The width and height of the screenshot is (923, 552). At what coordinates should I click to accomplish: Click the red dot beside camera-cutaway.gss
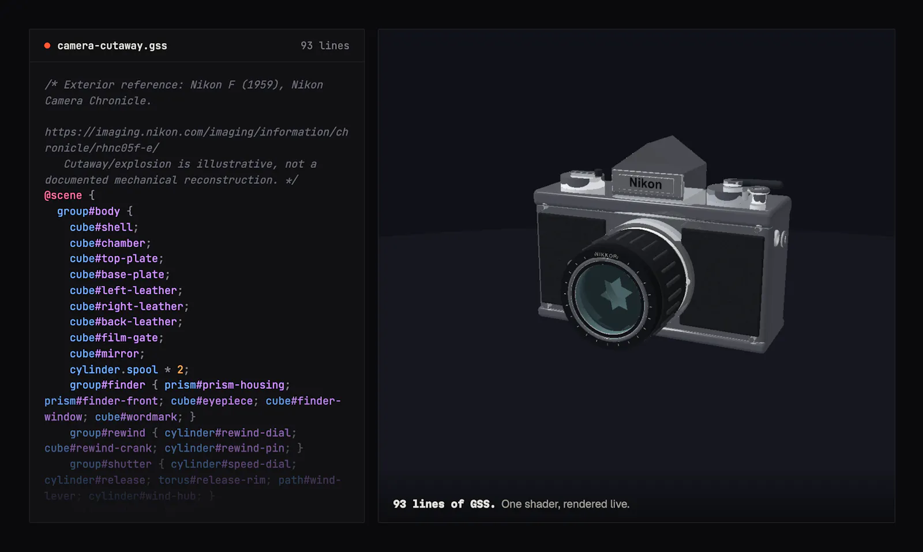[47, 46]
